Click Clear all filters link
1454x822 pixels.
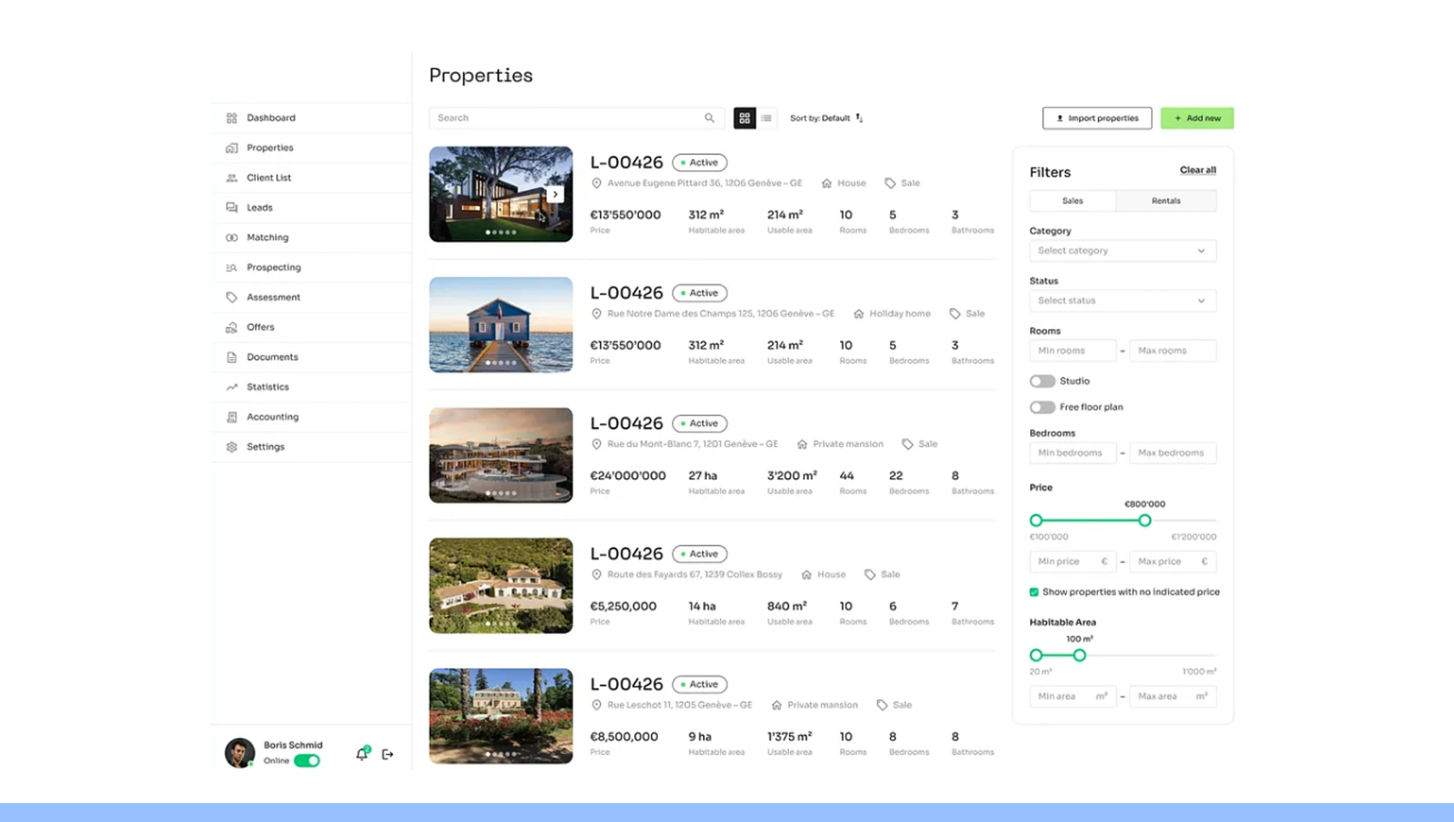[1198, 170]
